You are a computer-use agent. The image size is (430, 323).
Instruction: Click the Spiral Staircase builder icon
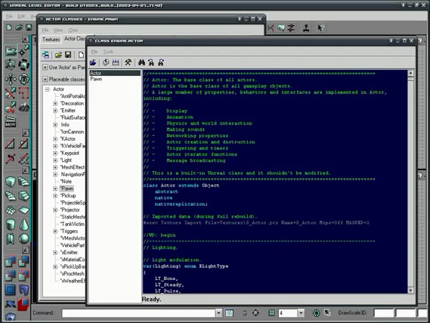coord(11,196)
